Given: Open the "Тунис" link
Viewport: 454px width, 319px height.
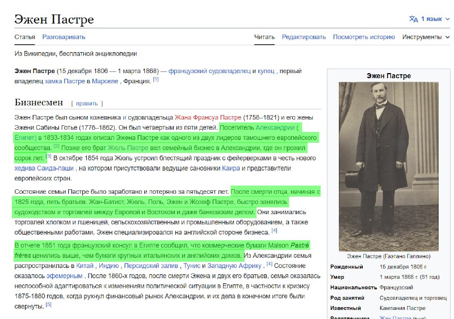Looking at the screenshot, I should point(192,266).
